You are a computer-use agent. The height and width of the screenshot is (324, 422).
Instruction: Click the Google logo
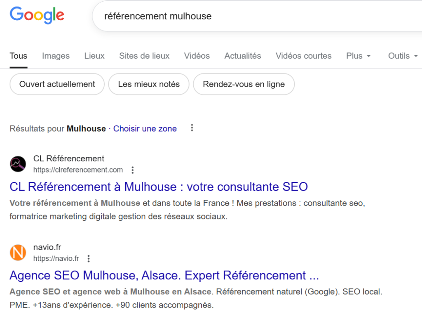pos(37,15)
